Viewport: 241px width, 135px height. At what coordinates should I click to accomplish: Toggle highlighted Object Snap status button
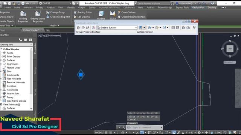(x=142, y=132)
